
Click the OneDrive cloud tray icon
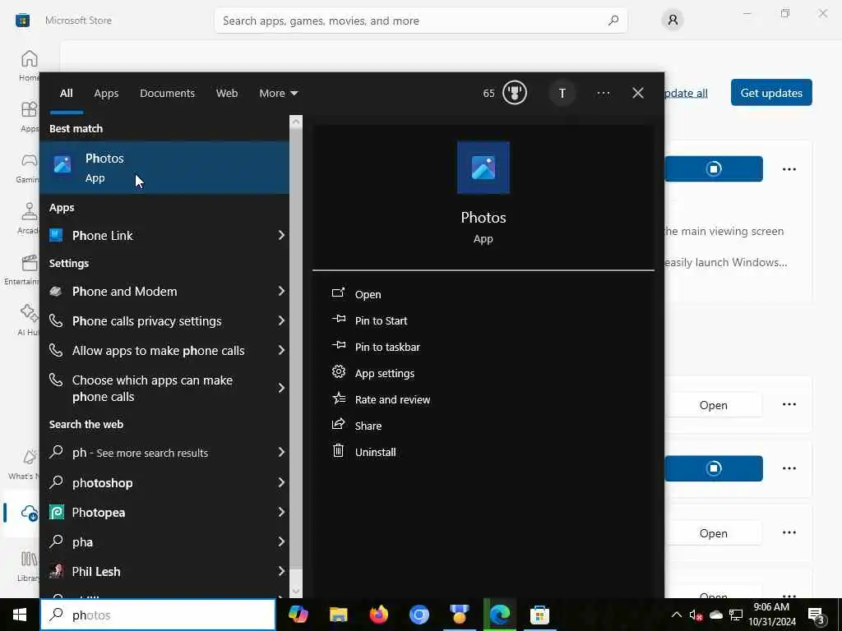716,615
